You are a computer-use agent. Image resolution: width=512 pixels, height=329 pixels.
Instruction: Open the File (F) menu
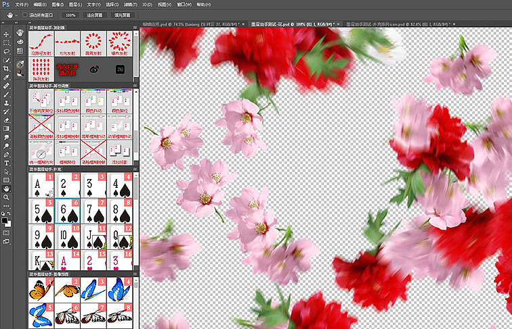click(22, 5)
